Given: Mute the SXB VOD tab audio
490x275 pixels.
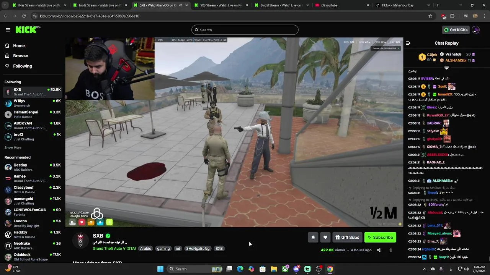Looking at the screenshot, I should click(x=180, y=5).
